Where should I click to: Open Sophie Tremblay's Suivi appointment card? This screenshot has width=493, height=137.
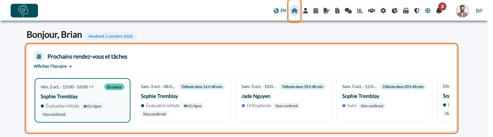coord(384,100)
